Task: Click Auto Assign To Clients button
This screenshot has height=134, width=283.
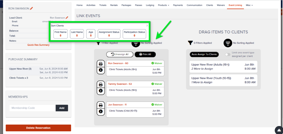Action: (204, 54)
